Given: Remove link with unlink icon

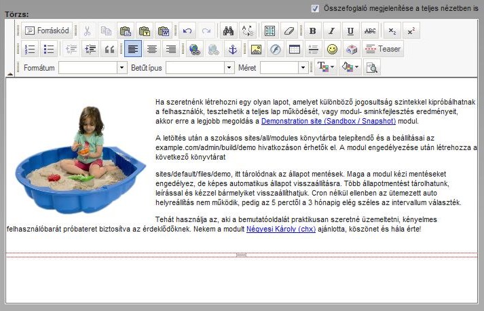Looking at the screenshot, I should (214, 49).
